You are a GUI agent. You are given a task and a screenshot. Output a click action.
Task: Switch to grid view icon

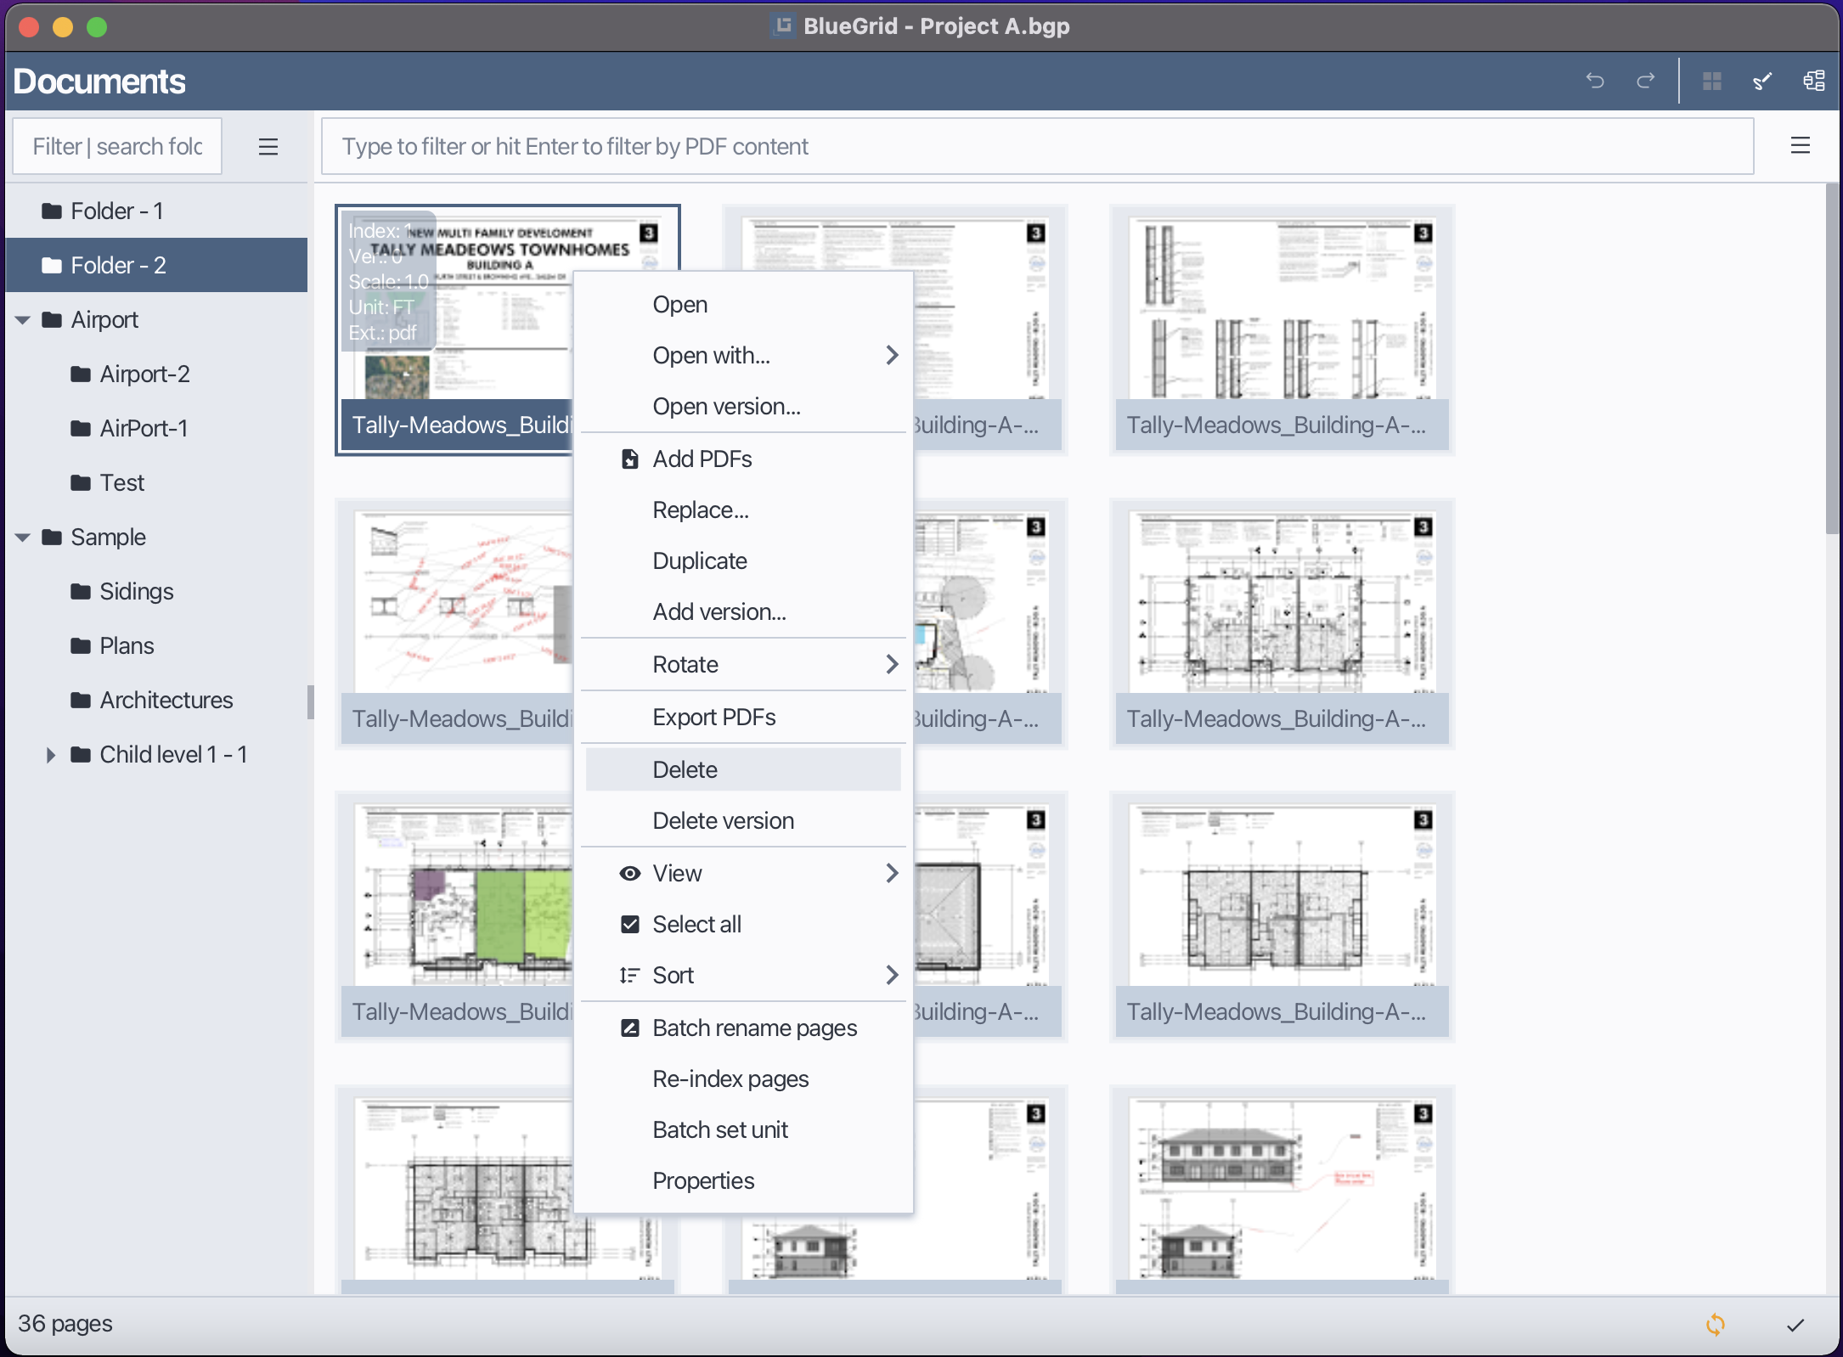point(1711,81)
